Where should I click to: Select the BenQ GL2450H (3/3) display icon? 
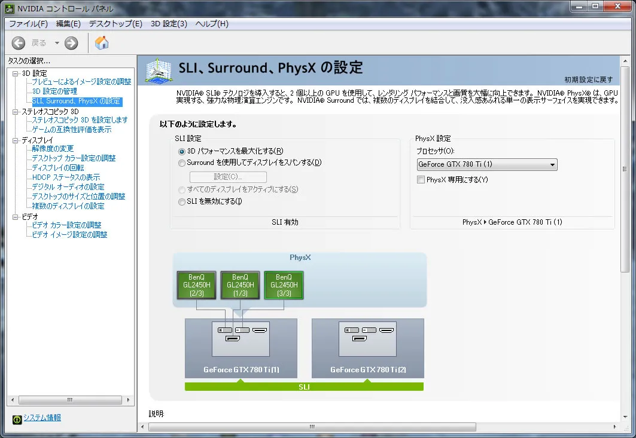click(284, 285)
